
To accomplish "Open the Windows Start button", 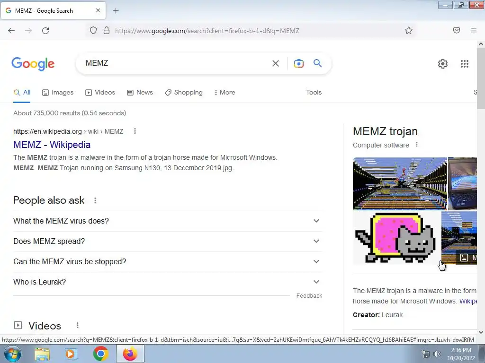I will (13, 354).
